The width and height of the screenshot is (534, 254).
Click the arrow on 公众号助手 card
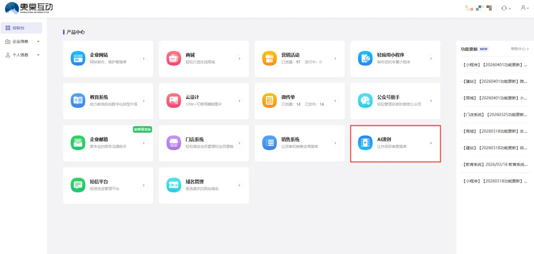click(x=431, y=101)
